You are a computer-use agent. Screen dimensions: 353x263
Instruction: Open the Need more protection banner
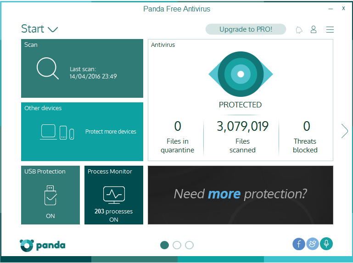click(x=240, y=195)
